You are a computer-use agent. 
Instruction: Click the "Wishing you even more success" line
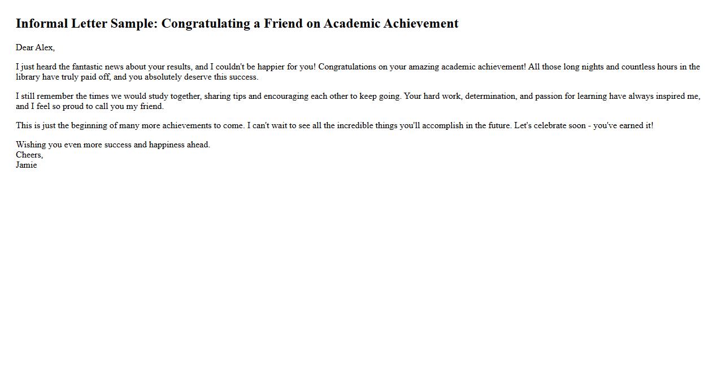pyautogui.click(x=113, y=145)
